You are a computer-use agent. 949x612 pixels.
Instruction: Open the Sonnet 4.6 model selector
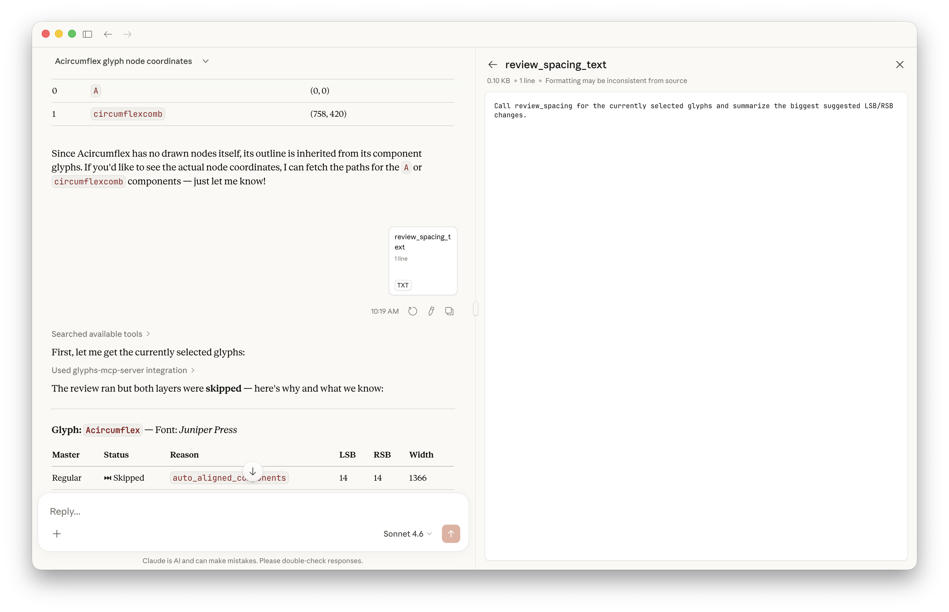[x=407, y=534]
